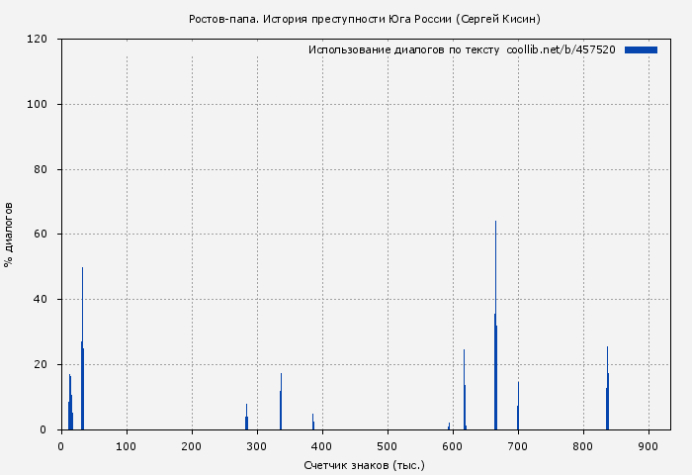Click the x-axis tick label 900
This screenshot has width=692, height=475.
pos(649,446)
